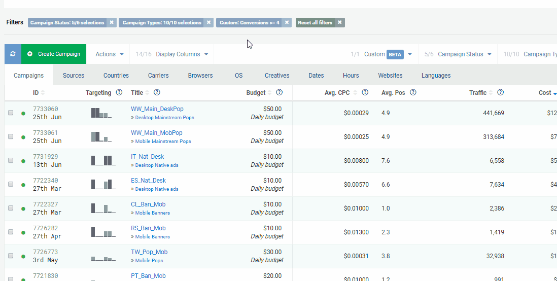Click green status dot of campaign 7731929
The height and width of the screenshot is (281, 557).
[x=23, y=161]
